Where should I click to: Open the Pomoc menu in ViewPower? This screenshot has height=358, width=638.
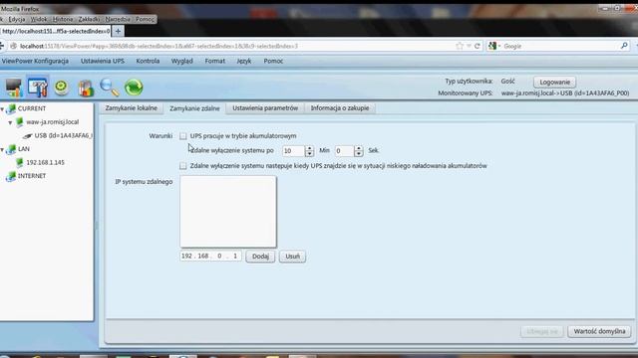273,61
